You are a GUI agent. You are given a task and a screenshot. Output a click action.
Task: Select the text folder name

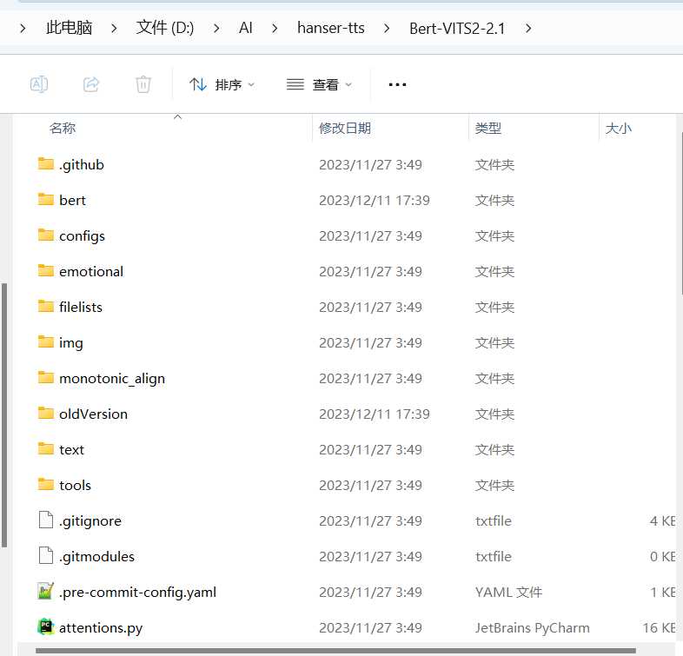coord(71,449)
